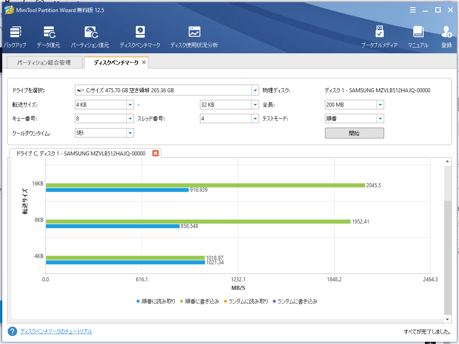Image resolution: width=459 pixels, height=344 pixels.
Task: Click the 858.548 value label
Action: (190, 226)
